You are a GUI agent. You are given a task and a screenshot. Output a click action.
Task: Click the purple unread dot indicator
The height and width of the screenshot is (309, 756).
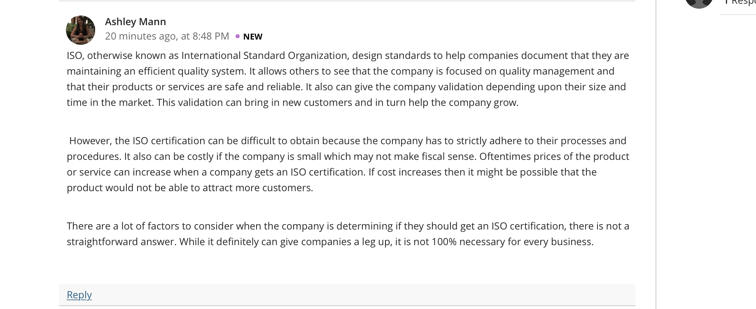238,36
